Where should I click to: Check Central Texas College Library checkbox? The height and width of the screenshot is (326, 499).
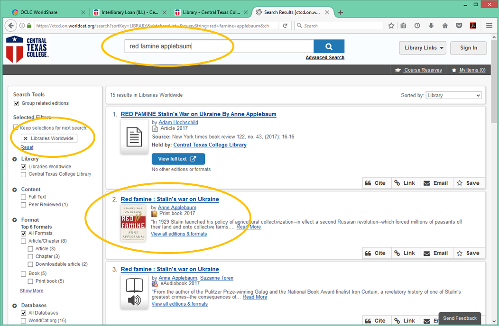(x=24, y=174)
